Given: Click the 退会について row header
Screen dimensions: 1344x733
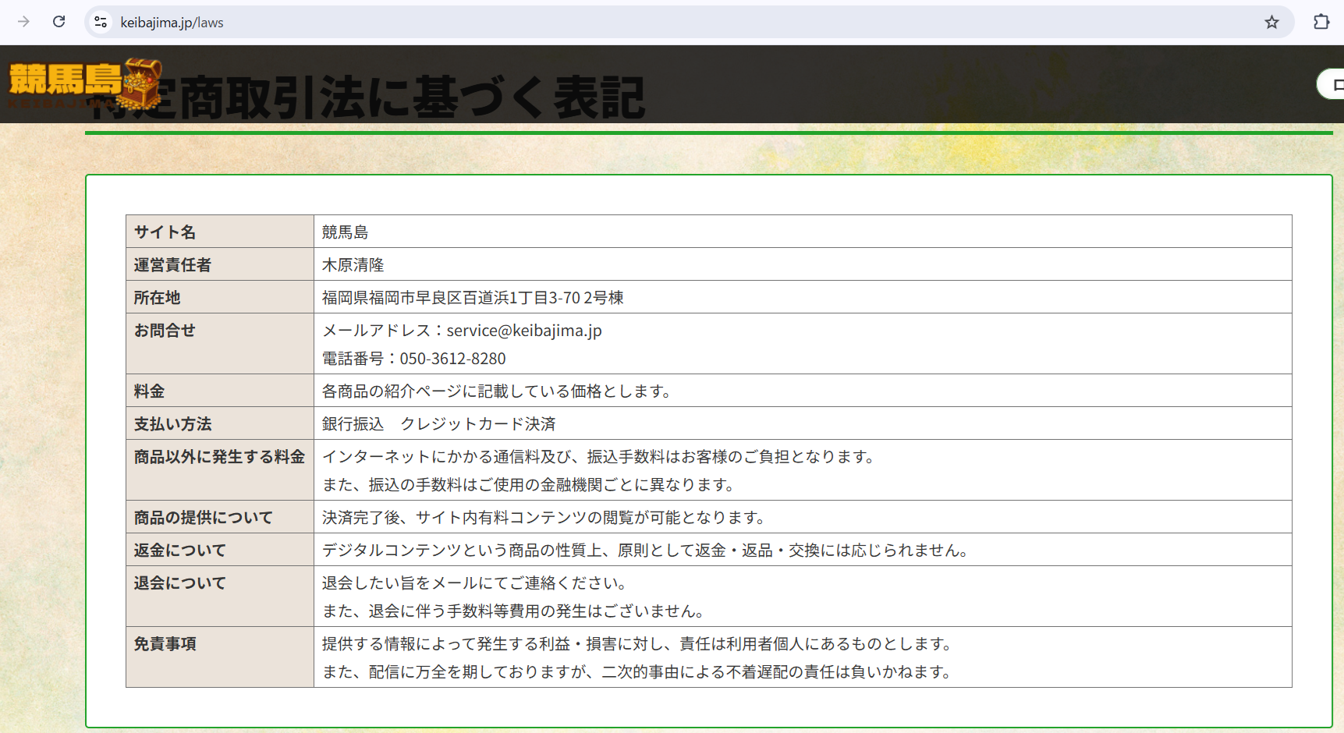Looking at the screenshot, I should (179, 583).
